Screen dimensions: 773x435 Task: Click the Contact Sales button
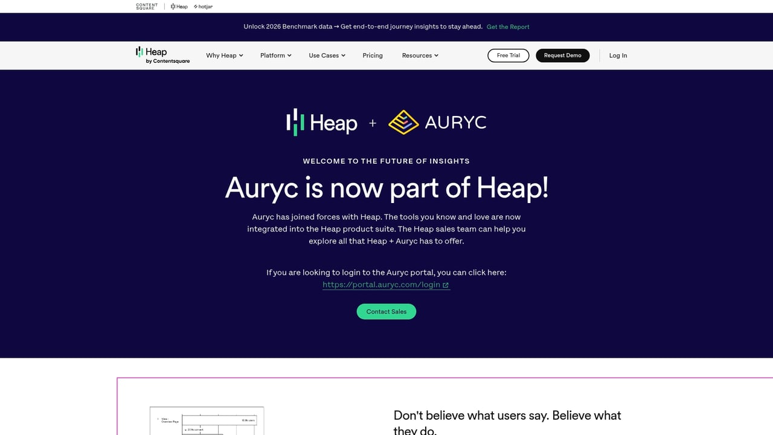point(386,311)
